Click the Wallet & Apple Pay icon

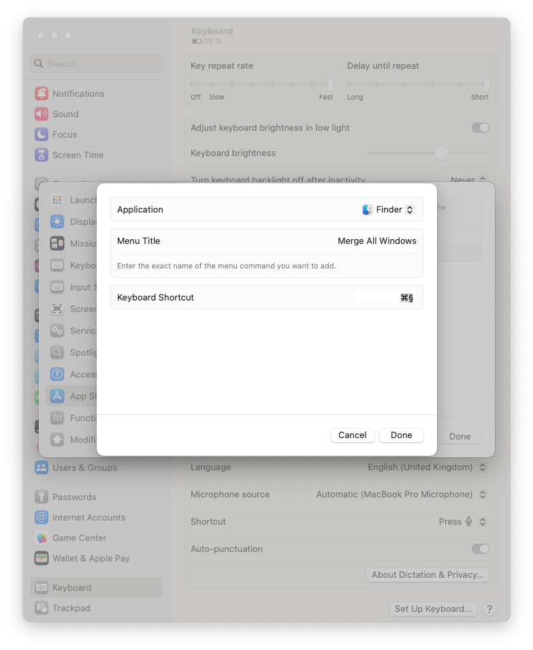coord(42,558)
